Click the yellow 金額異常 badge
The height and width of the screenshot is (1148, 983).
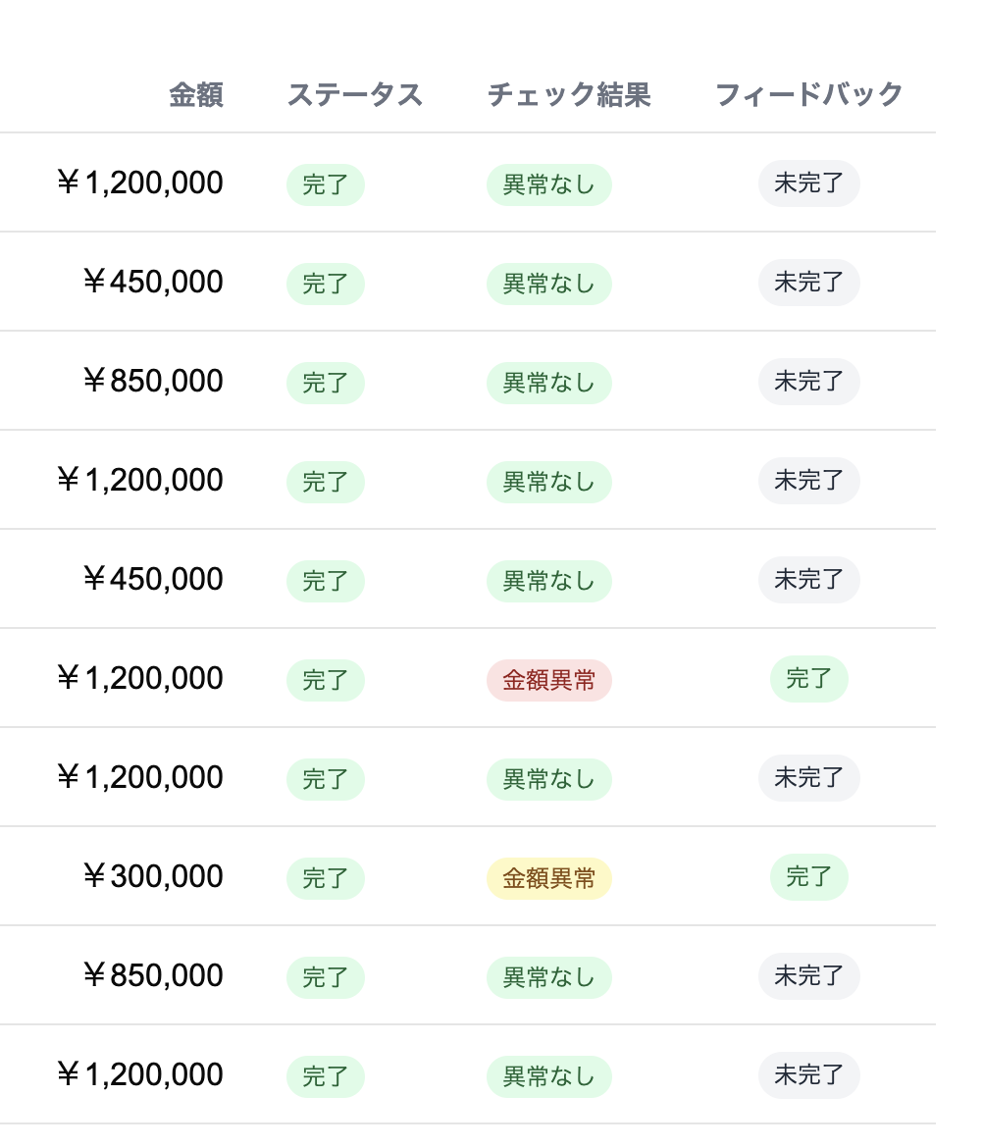[548, 878]
